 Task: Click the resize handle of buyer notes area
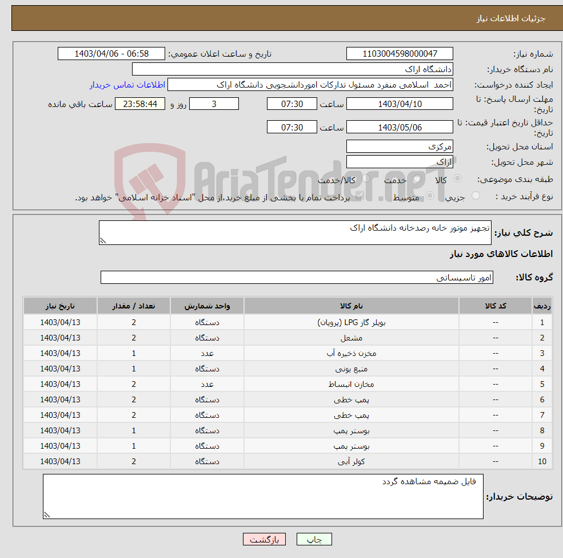tap(47, 515)
